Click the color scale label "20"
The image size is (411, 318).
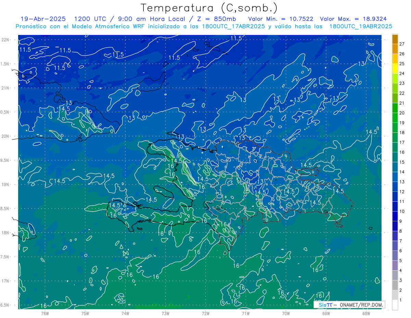click(x=402, y=113)
